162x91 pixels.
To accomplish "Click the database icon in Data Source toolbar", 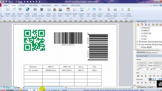I will [x=138, y=25].
